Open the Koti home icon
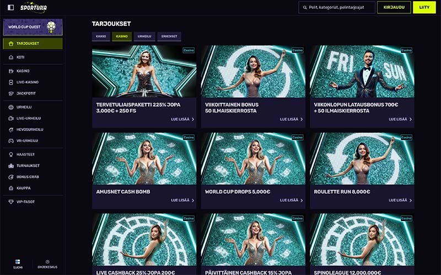The width and height of the screenshot is (441, 275). [11, 57]
